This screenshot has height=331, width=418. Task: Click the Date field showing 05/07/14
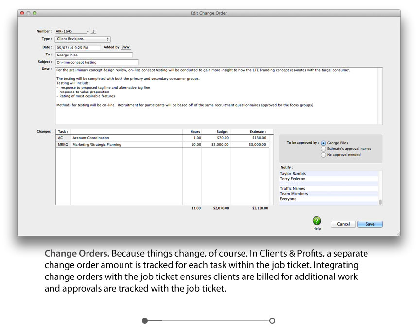(78, 48)
